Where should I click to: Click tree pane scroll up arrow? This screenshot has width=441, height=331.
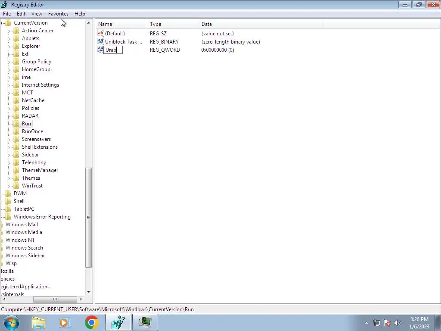click(x=89, y=23)
